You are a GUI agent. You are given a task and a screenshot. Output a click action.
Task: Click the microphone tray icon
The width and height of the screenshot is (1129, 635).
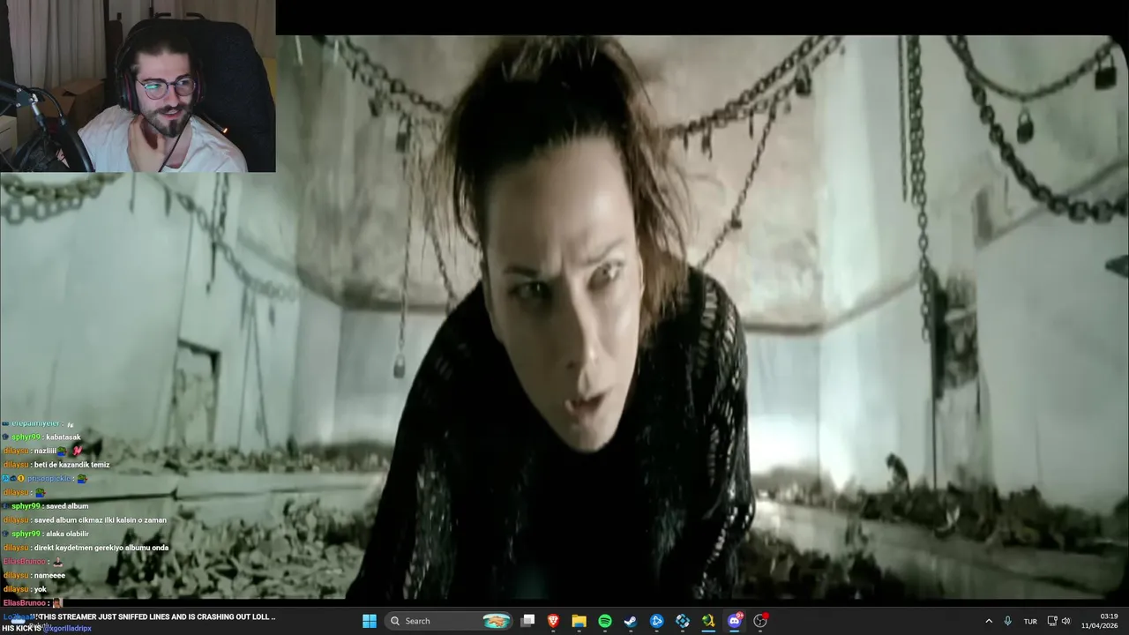[x=1008, y=621]
